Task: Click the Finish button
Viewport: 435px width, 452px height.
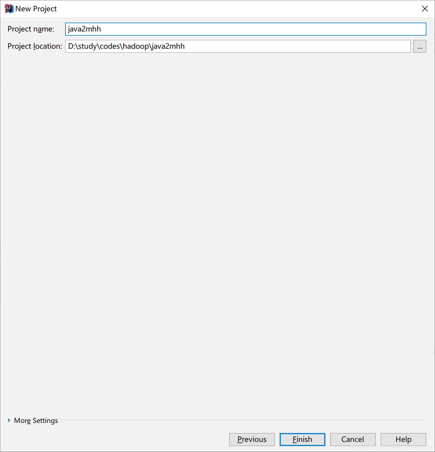Action: click(302, 439)
